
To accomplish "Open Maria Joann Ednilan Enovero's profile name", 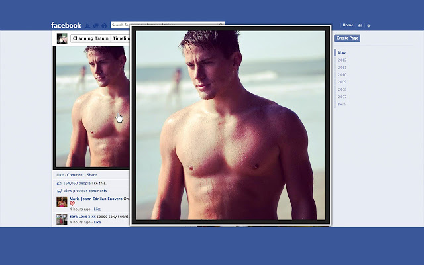I will tap(96, 199).
